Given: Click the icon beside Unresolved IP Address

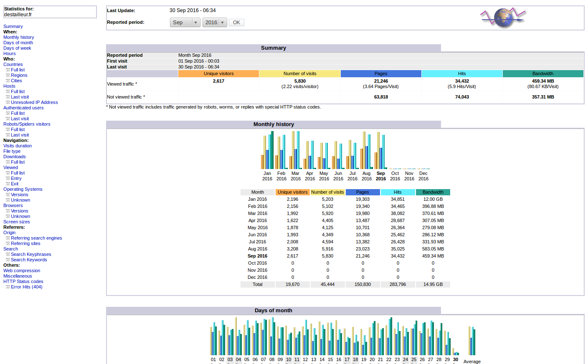Looking at the screenshot, I should point(8,103).
